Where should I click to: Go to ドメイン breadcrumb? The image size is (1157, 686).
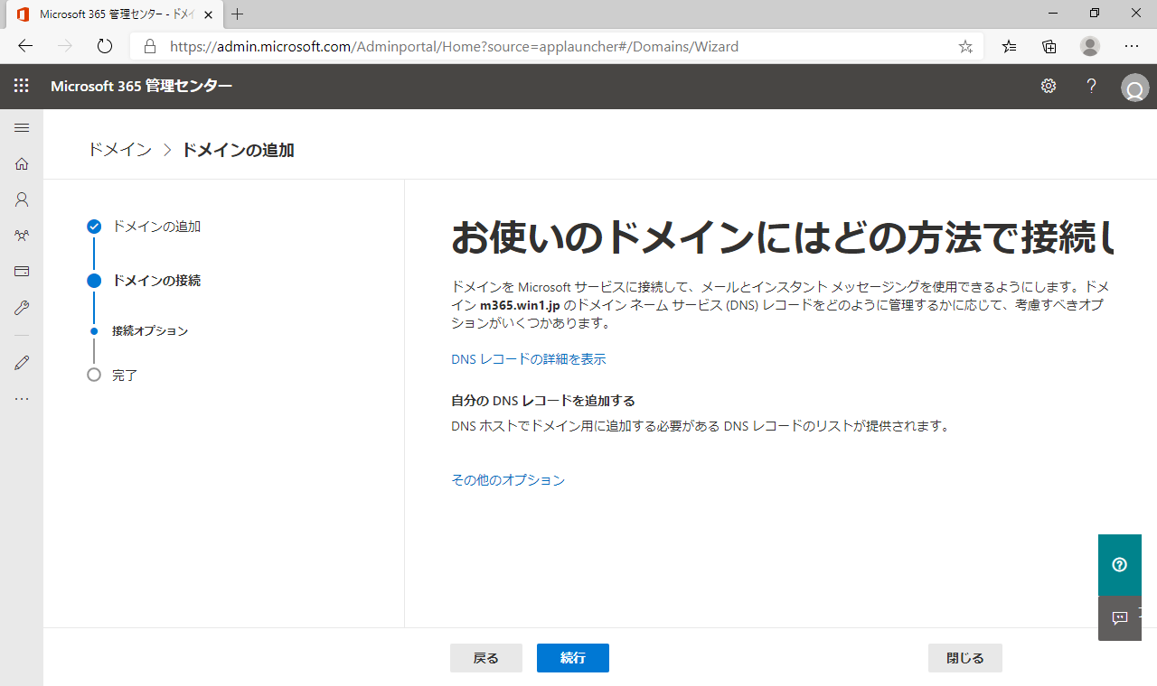pos(119,150)
